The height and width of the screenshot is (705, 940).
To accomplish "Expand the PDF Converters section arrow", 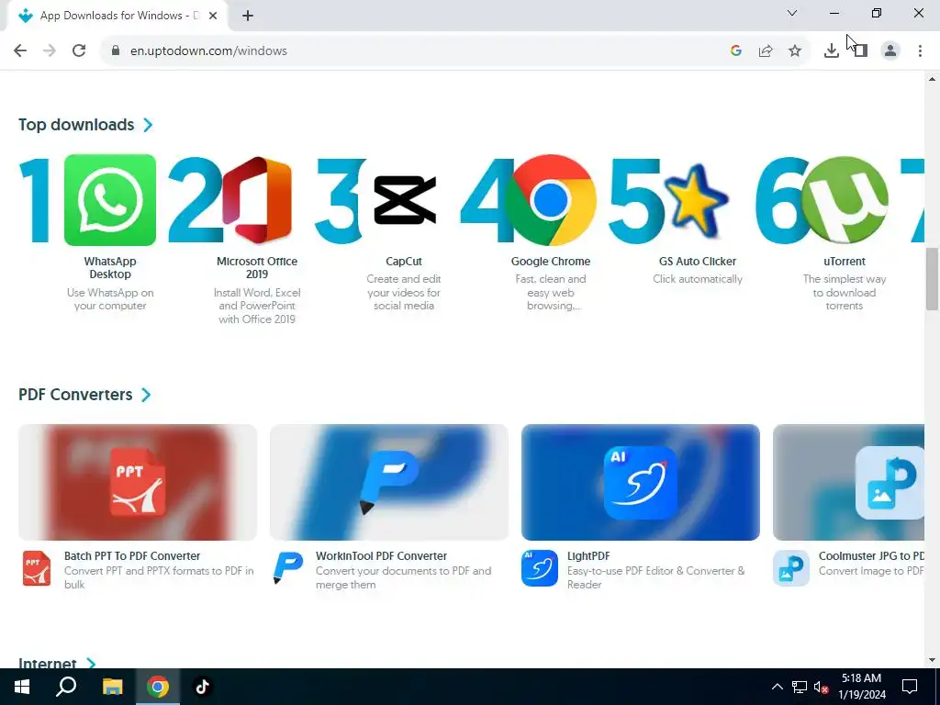I will [146, 395].
